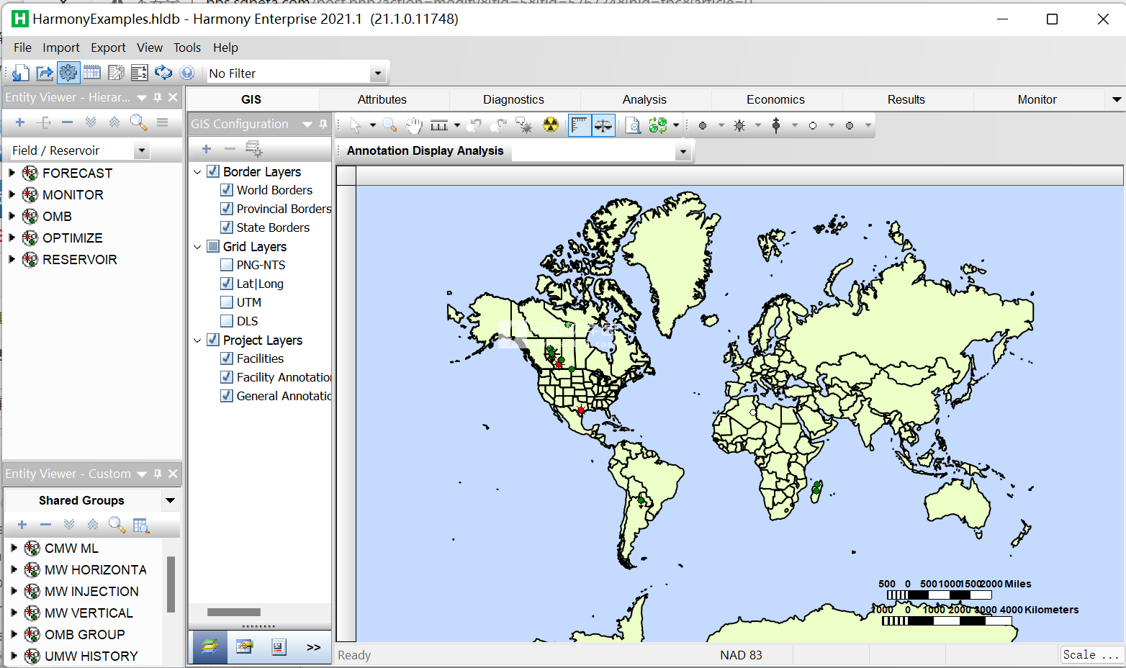Click the layers stack icon at bottom of GIS panel
Viewport: 1126px width, 668px height.
click(x=210, y=646)
